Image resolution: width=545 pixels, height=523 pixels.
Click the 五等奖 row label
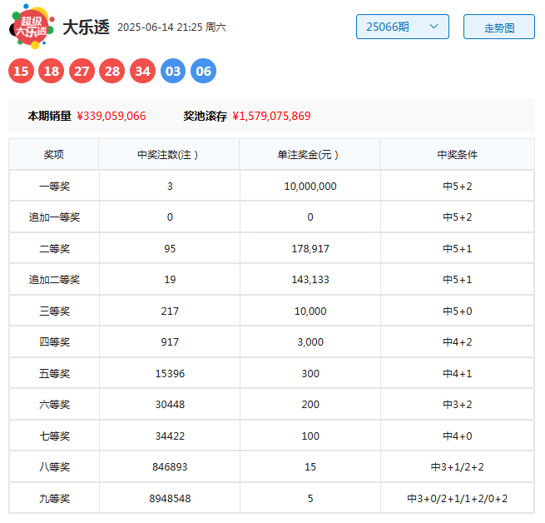pos(55,373)
